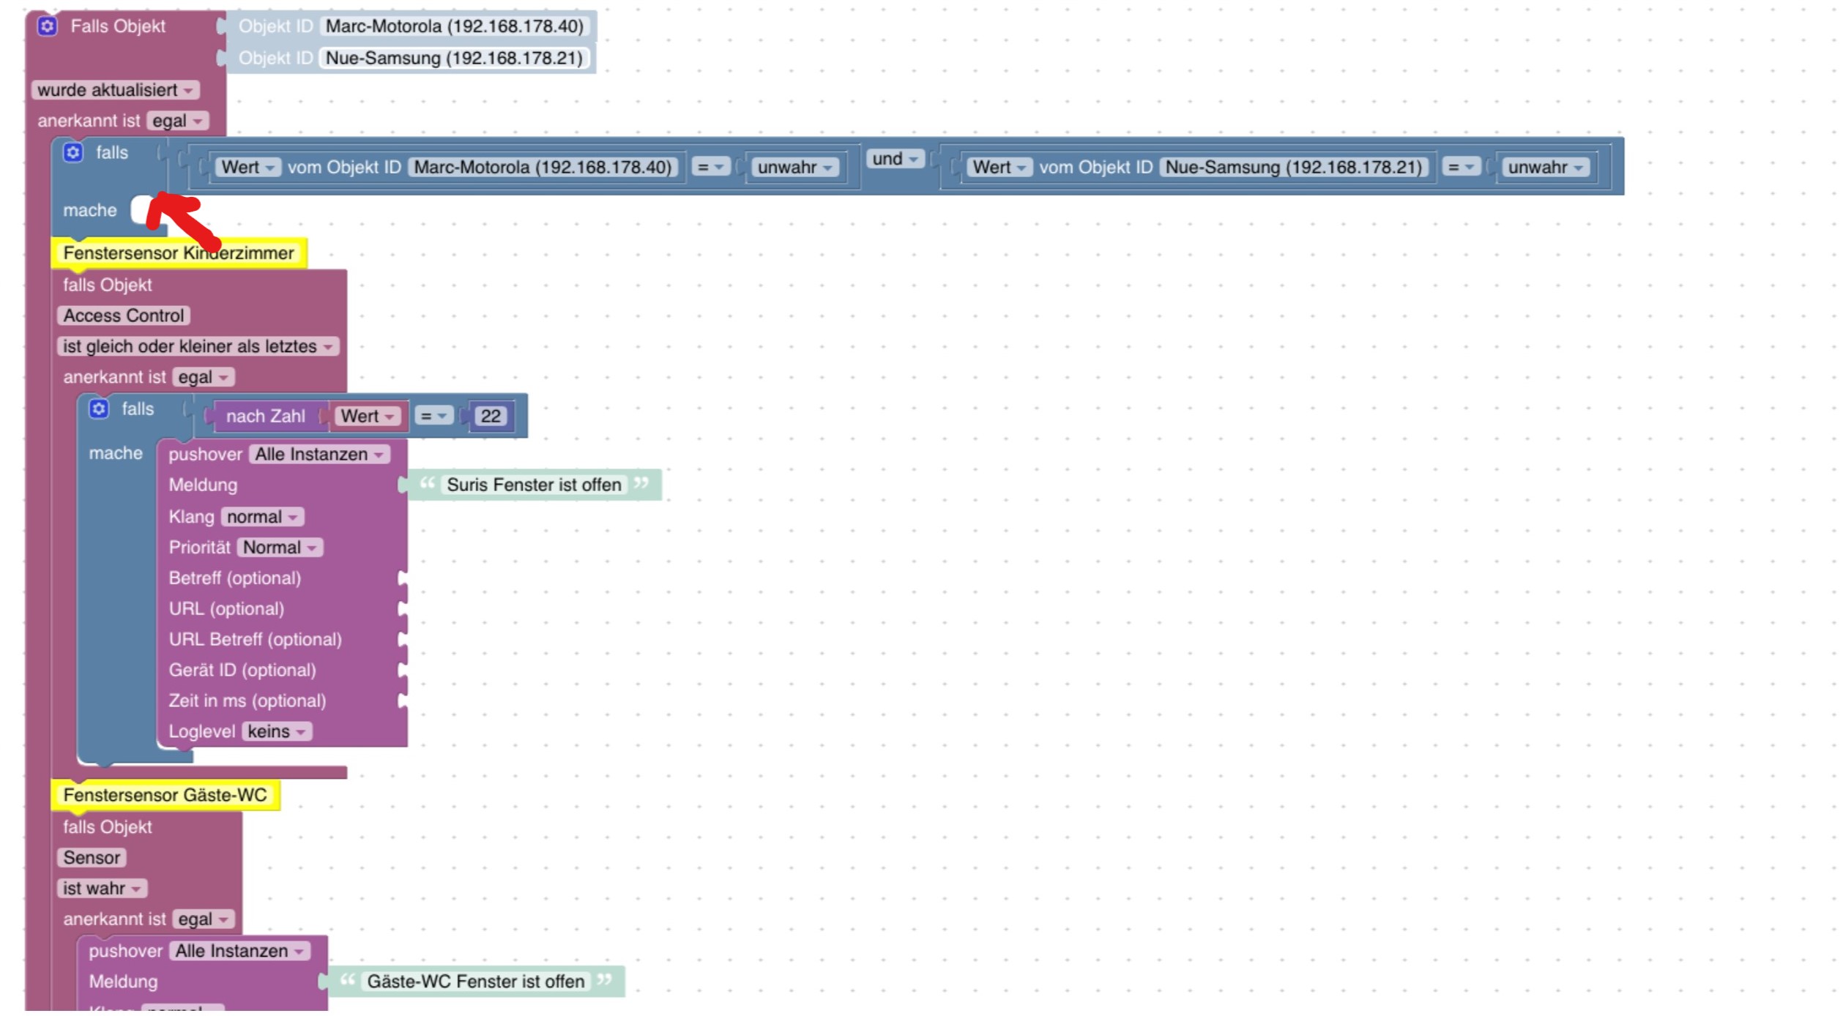1843x1016 pixels.
Task: Open Klang 'normal' dropdown
Action: [262, 518]
